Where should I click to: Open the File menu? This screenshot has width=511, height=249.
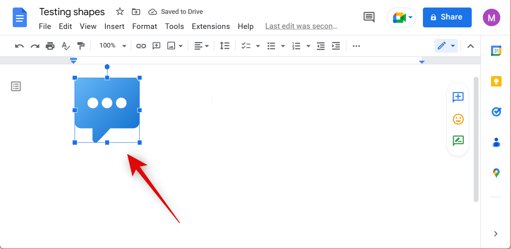click(45, 27)
